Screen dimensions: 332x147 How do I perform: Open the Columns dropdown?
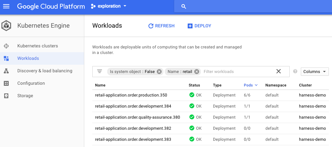315,72
